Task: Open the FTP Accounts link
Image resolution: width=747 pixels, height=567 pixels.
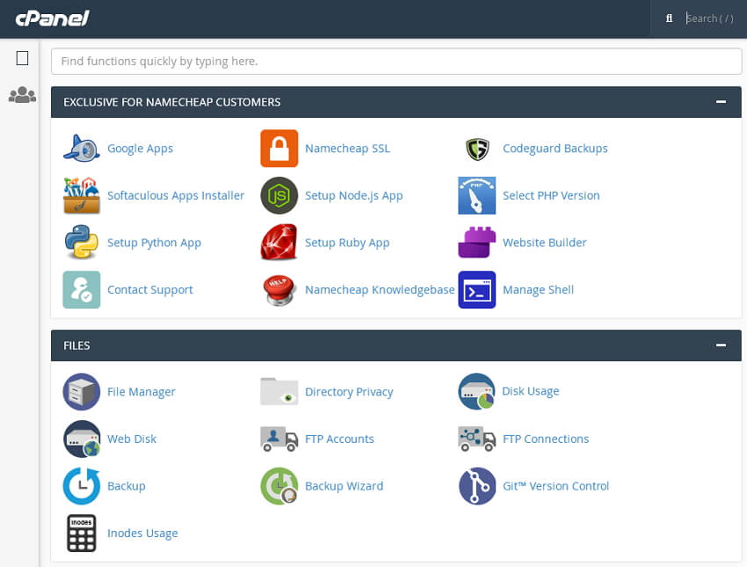Action: [339, 439]
